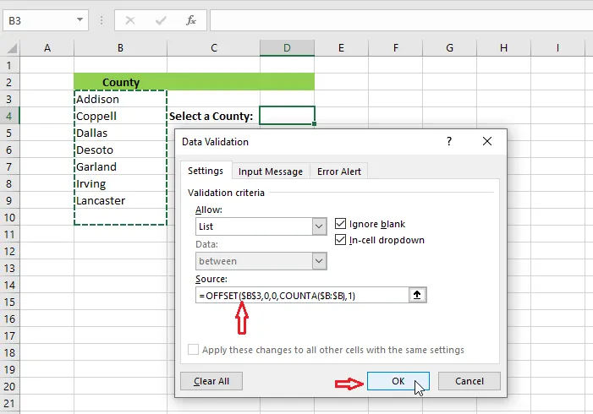The height and width of the screenshot is (414, 593).
Task: Click the Garland cell
Action: point(121,166)
